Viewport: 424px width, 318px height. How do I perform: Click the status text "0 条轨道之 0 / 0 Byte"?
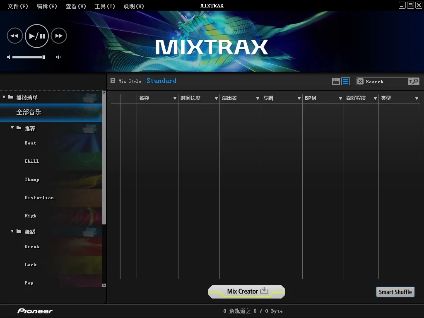coord(253,311)
